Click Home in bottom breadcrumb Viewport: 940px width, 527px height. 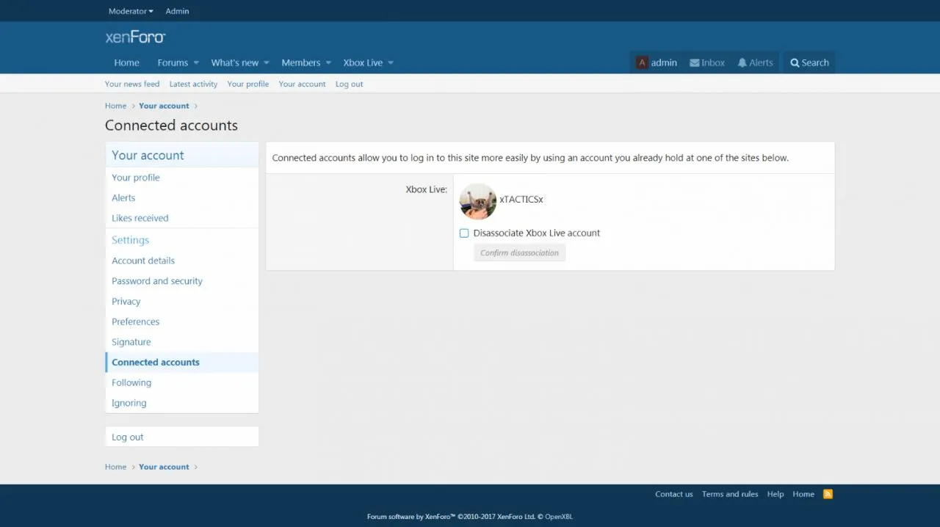(115, 467)
